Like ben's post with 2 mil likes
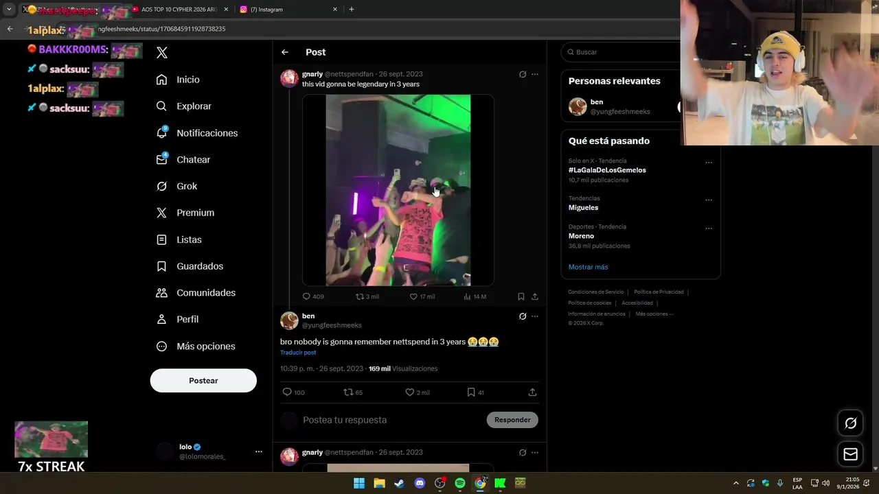The height and width of the screenshot is (494, 879). [x=417, y=392]
